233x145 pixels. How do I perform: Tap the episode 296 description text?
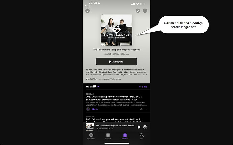click(116, 104)
